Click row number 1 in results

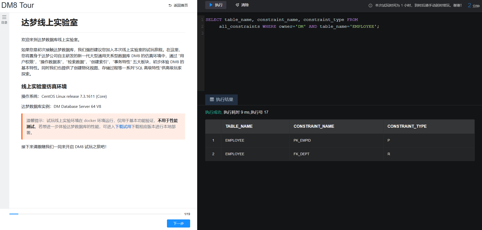point(213,140)
